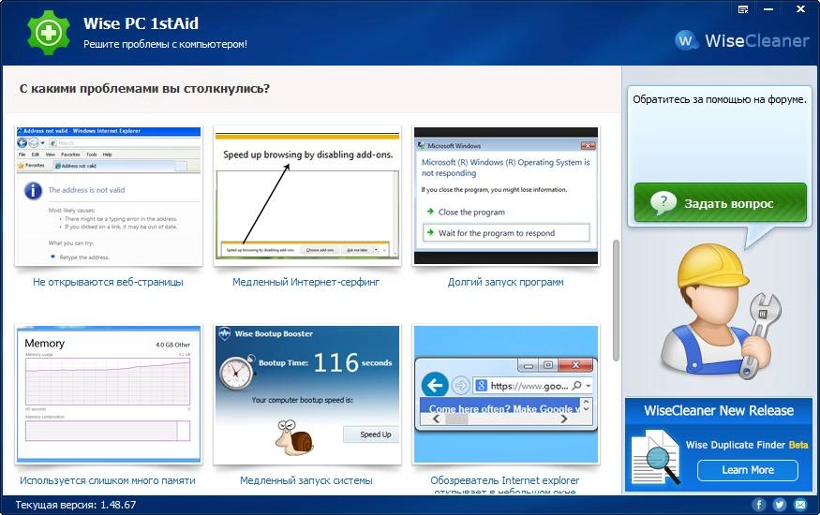Select the small IE window thumbnail
The image size is (820, 515).
(x=506, y=394)
